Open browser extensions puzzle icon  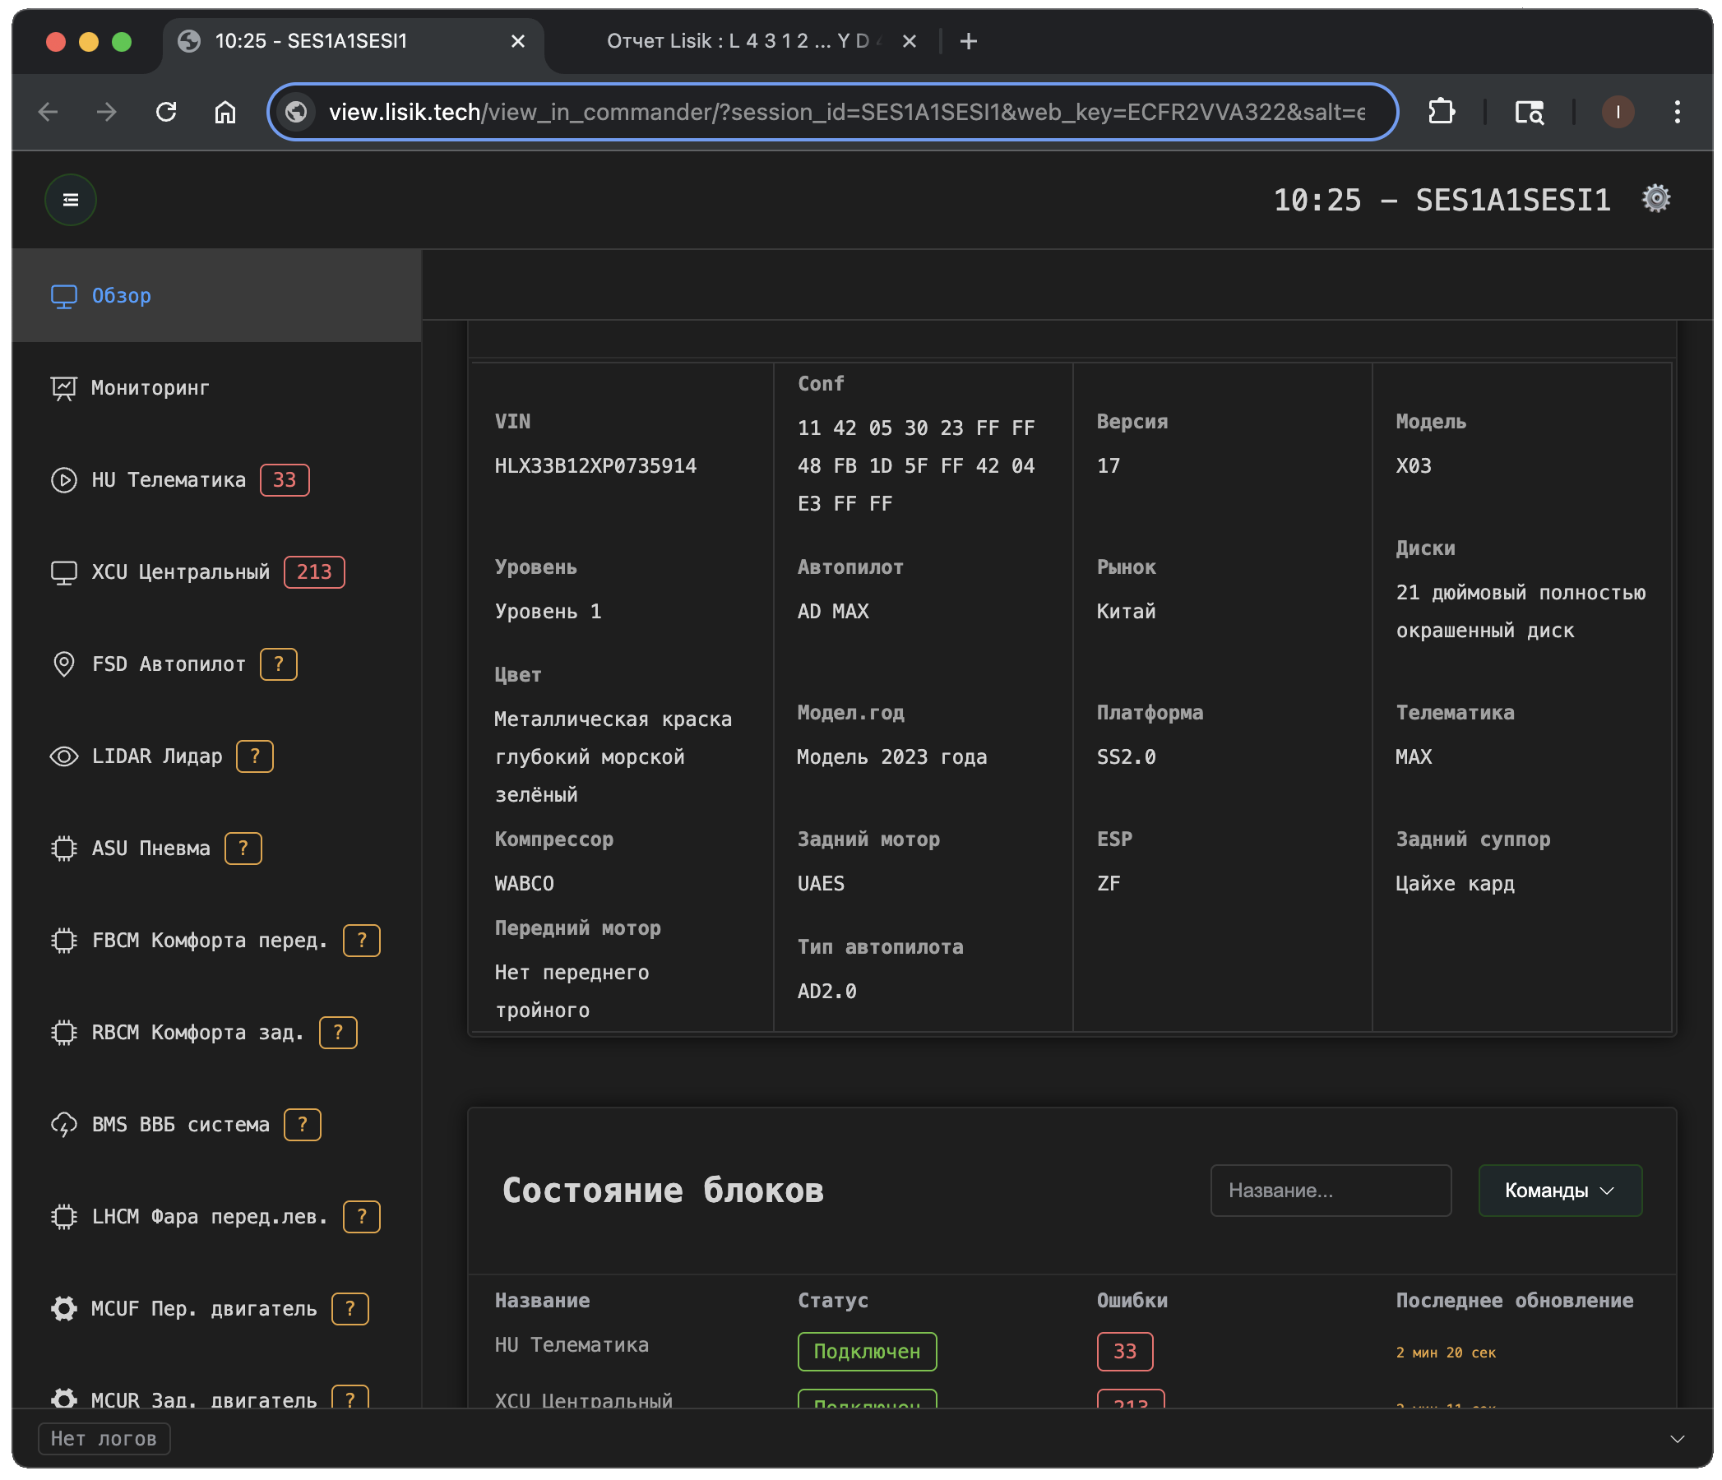(1441, 112)
